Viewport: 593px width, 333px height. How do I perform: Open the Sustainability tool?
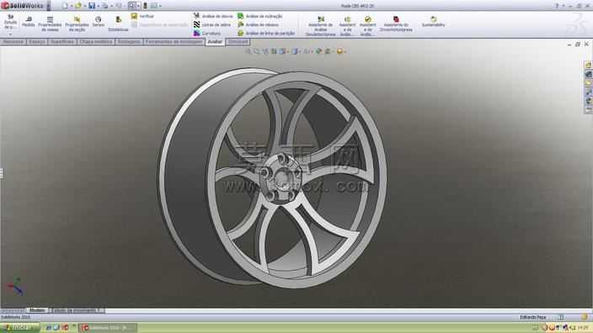coord(434,22)
